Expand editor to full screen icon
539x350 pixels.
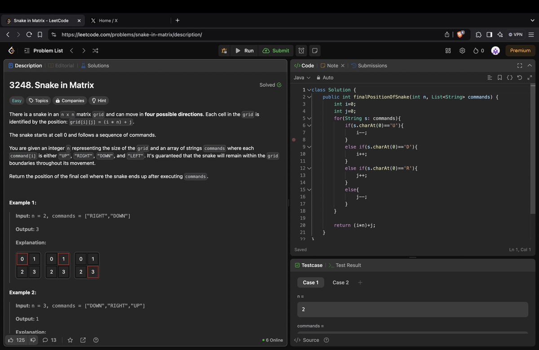point(530,78)
